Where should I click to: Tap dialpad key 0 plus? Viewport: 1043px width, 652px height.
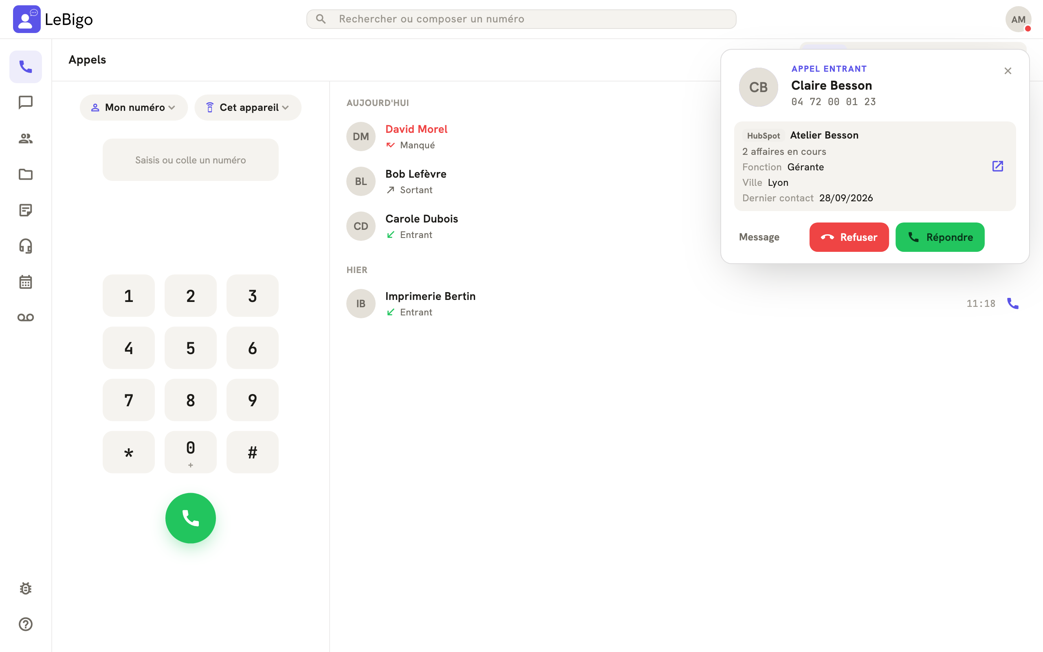click(x=191, y=452)
